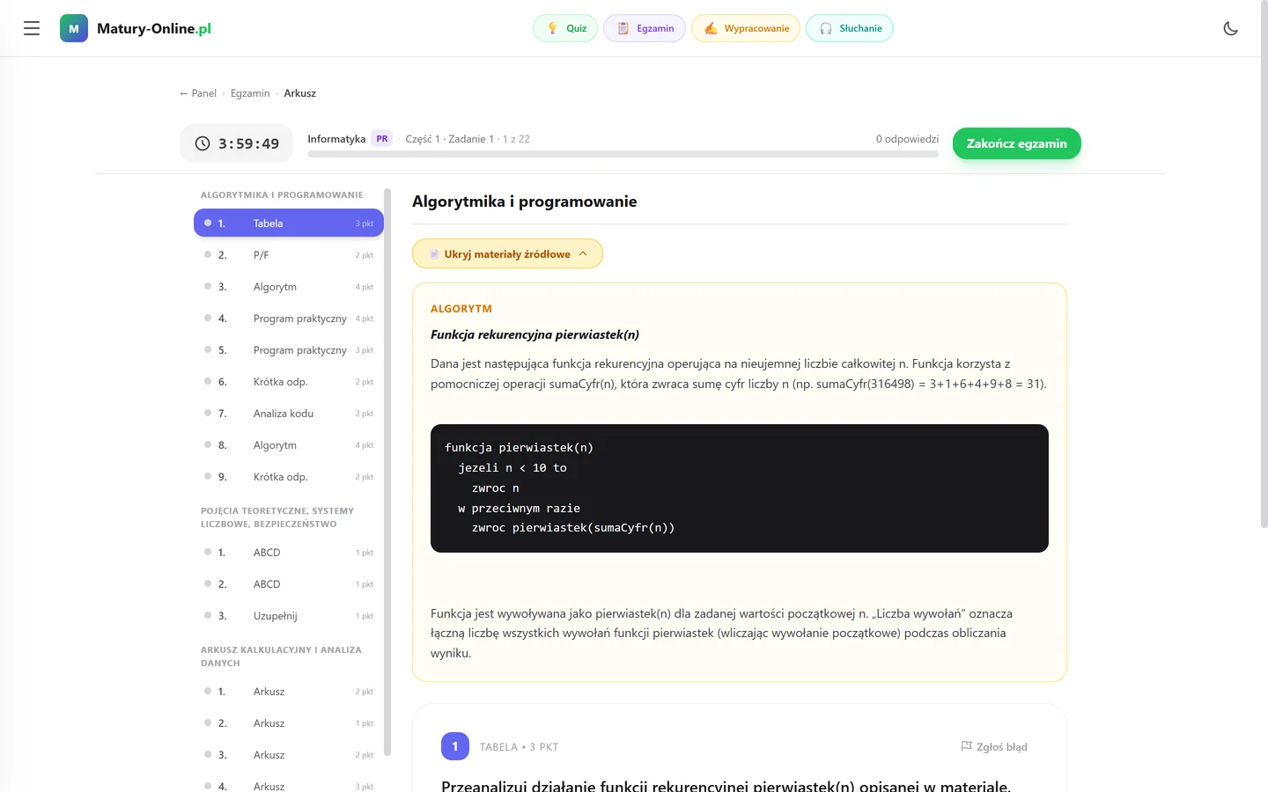Open the hamburger menu
Image resolution: width=1268 pixels, height=792 pixels.
[32, 28]
